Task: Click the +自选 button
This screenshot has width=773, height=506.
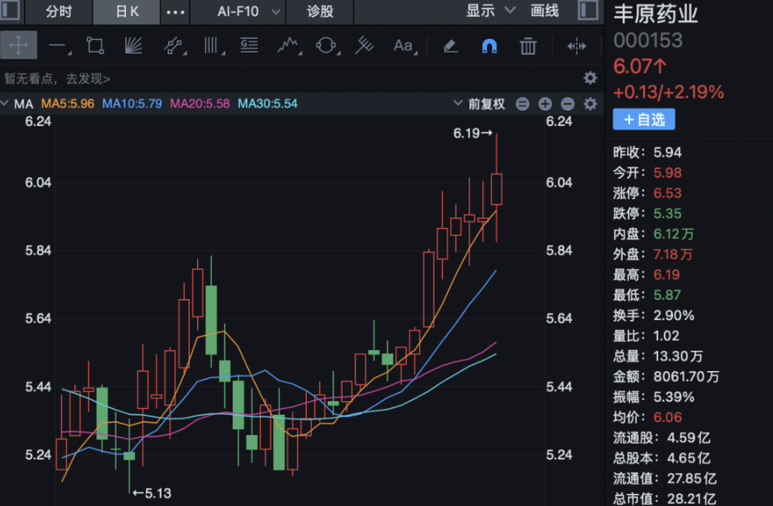Action: click(644, 120)
